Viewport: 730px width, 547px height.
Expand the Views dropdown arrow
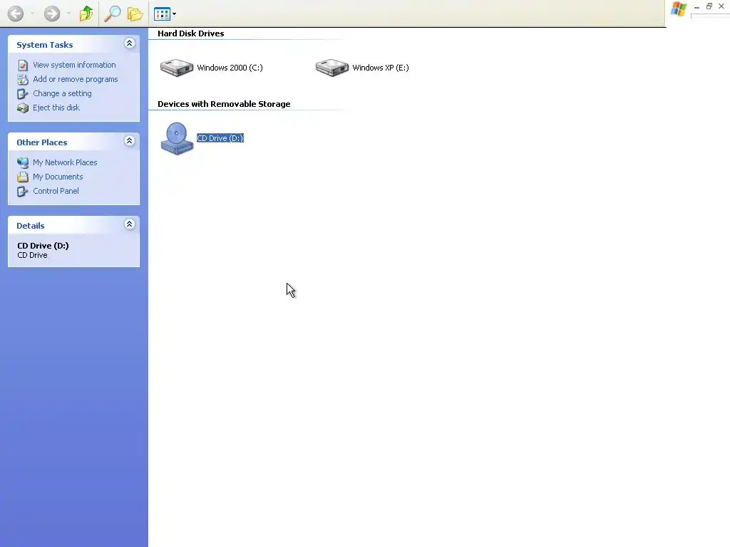(174, 14)
